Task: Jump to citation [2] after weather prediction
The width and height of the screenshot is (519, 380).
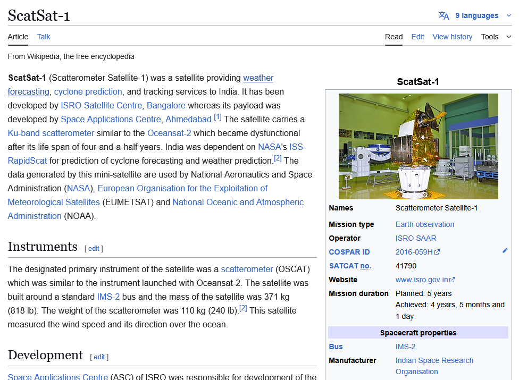Action: point(278,158)
